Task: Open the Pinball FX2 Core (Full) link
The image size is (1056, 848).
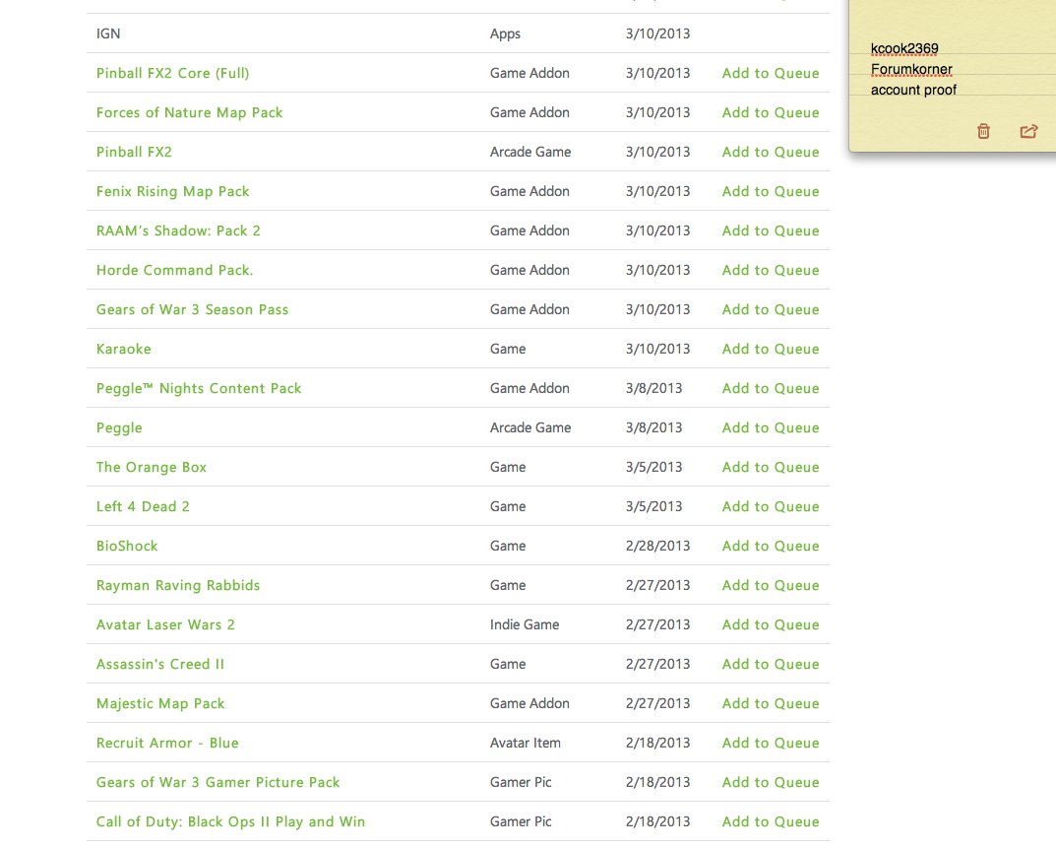Action: pyautogui.click(x=172, y=73)
